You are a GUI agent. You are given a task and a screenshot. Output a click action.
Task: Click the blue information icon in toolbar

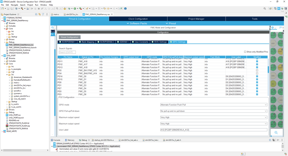point(125,8)
